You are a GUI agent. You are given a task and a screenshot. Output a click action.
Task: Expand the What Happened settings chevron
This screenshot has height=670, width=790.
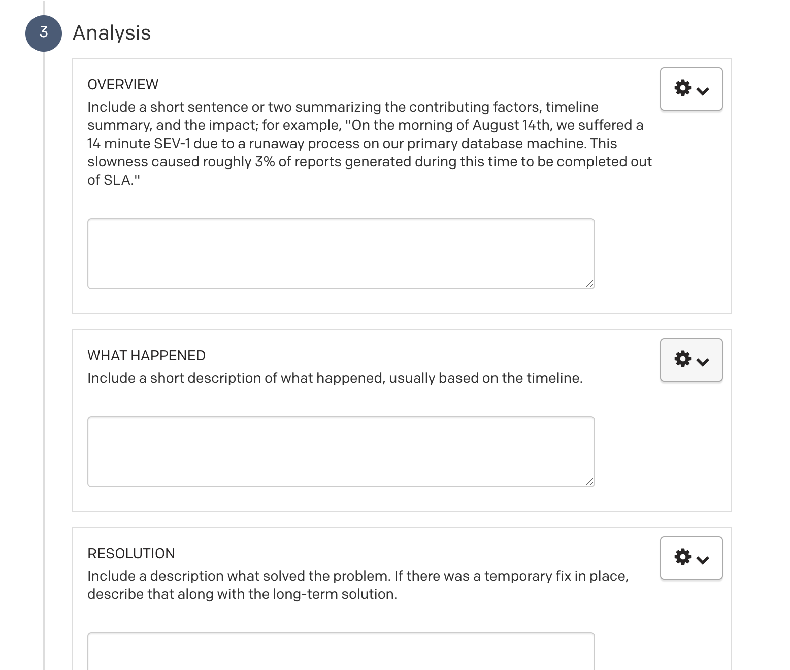pyautogui.click(x=703, y=362)
